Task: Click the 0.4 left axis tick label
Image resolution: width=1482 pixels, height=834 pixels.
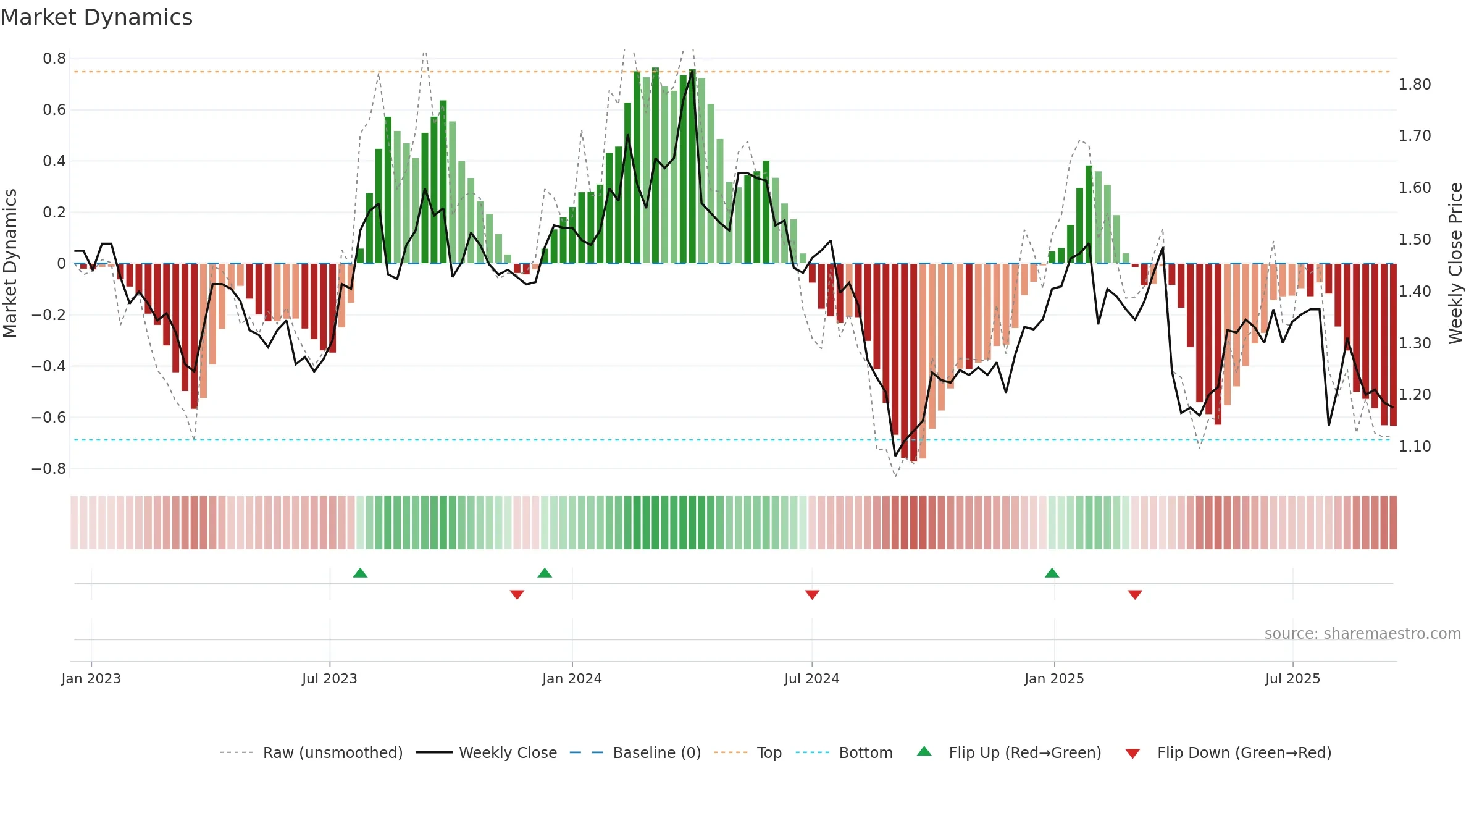Action: [x=54, y=161]
